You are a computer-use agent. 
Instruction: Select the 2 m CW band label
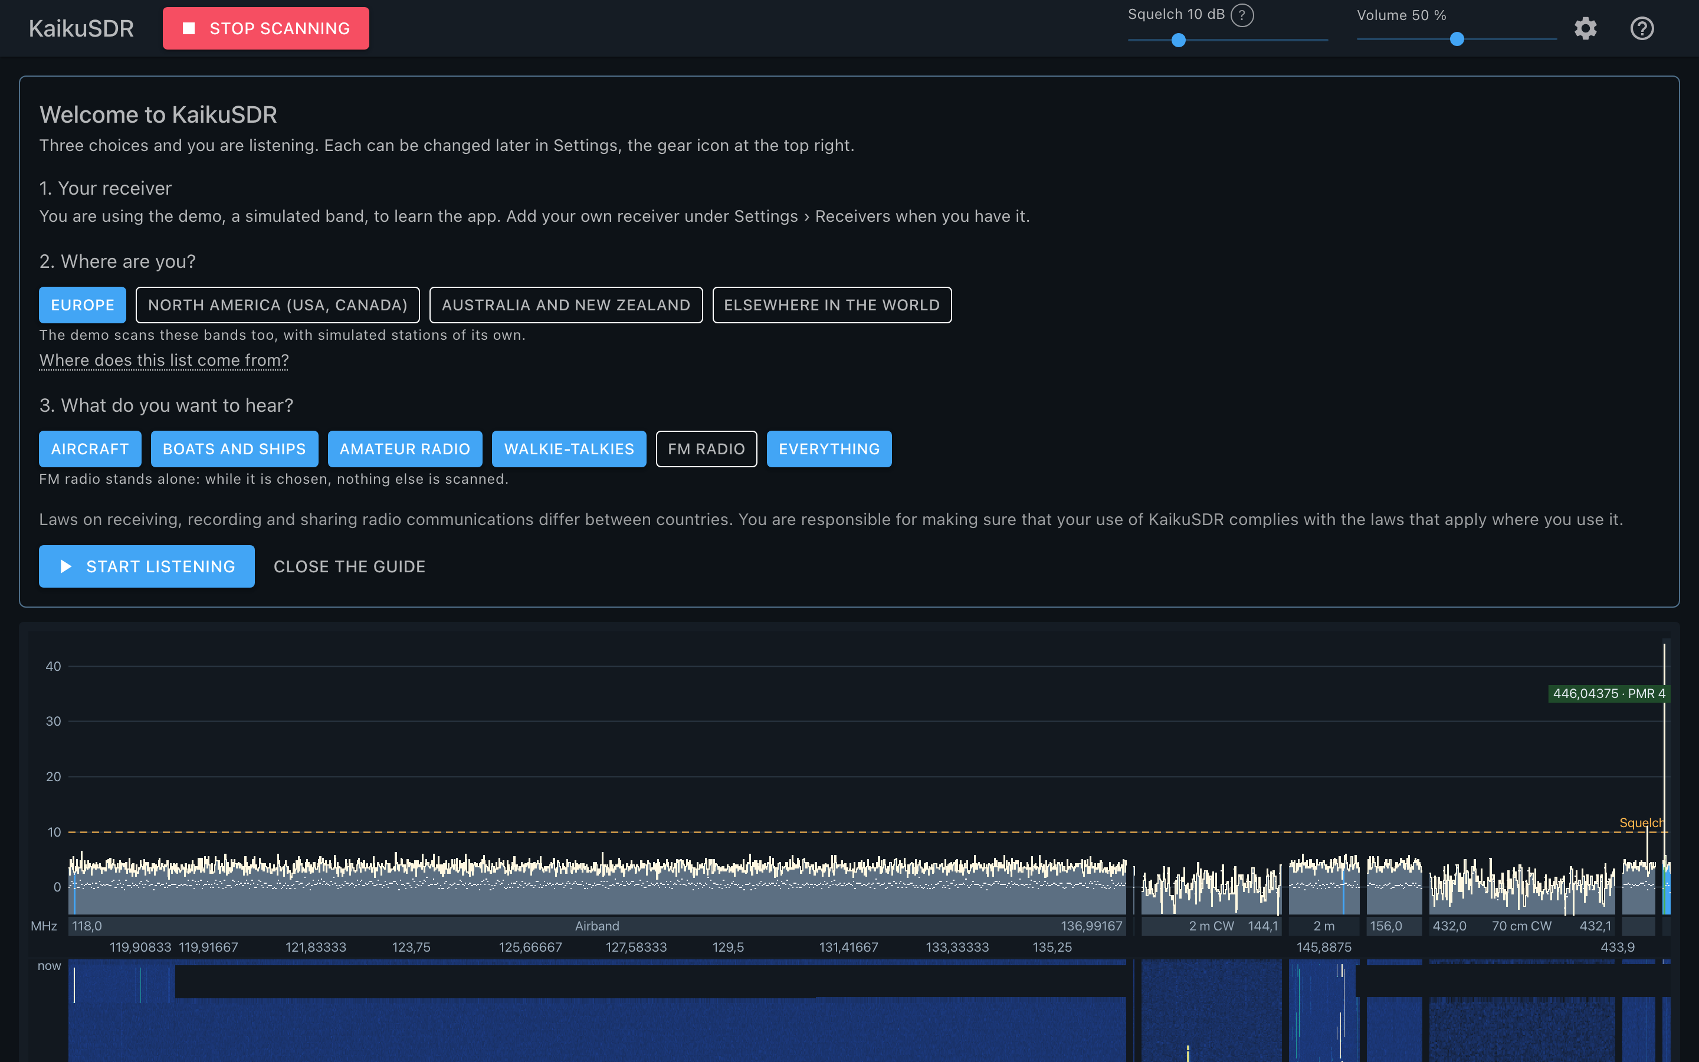(x=1211, y=926)
